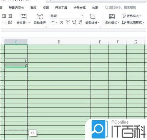Open the number format combo box
147x140 pixels.
pyautogui.click(x=67, y=16)
